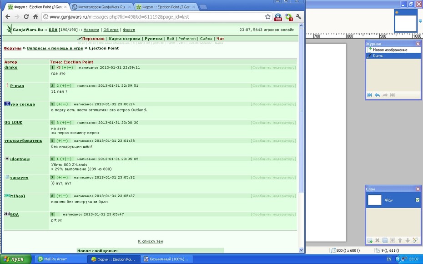Reload the page with refresh icon
This screenshot has width=423, height=264.
click(26, 17)
